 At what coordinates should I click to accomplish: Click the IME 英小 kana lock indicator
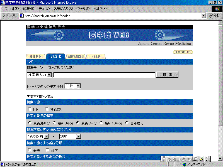[189, 159]
